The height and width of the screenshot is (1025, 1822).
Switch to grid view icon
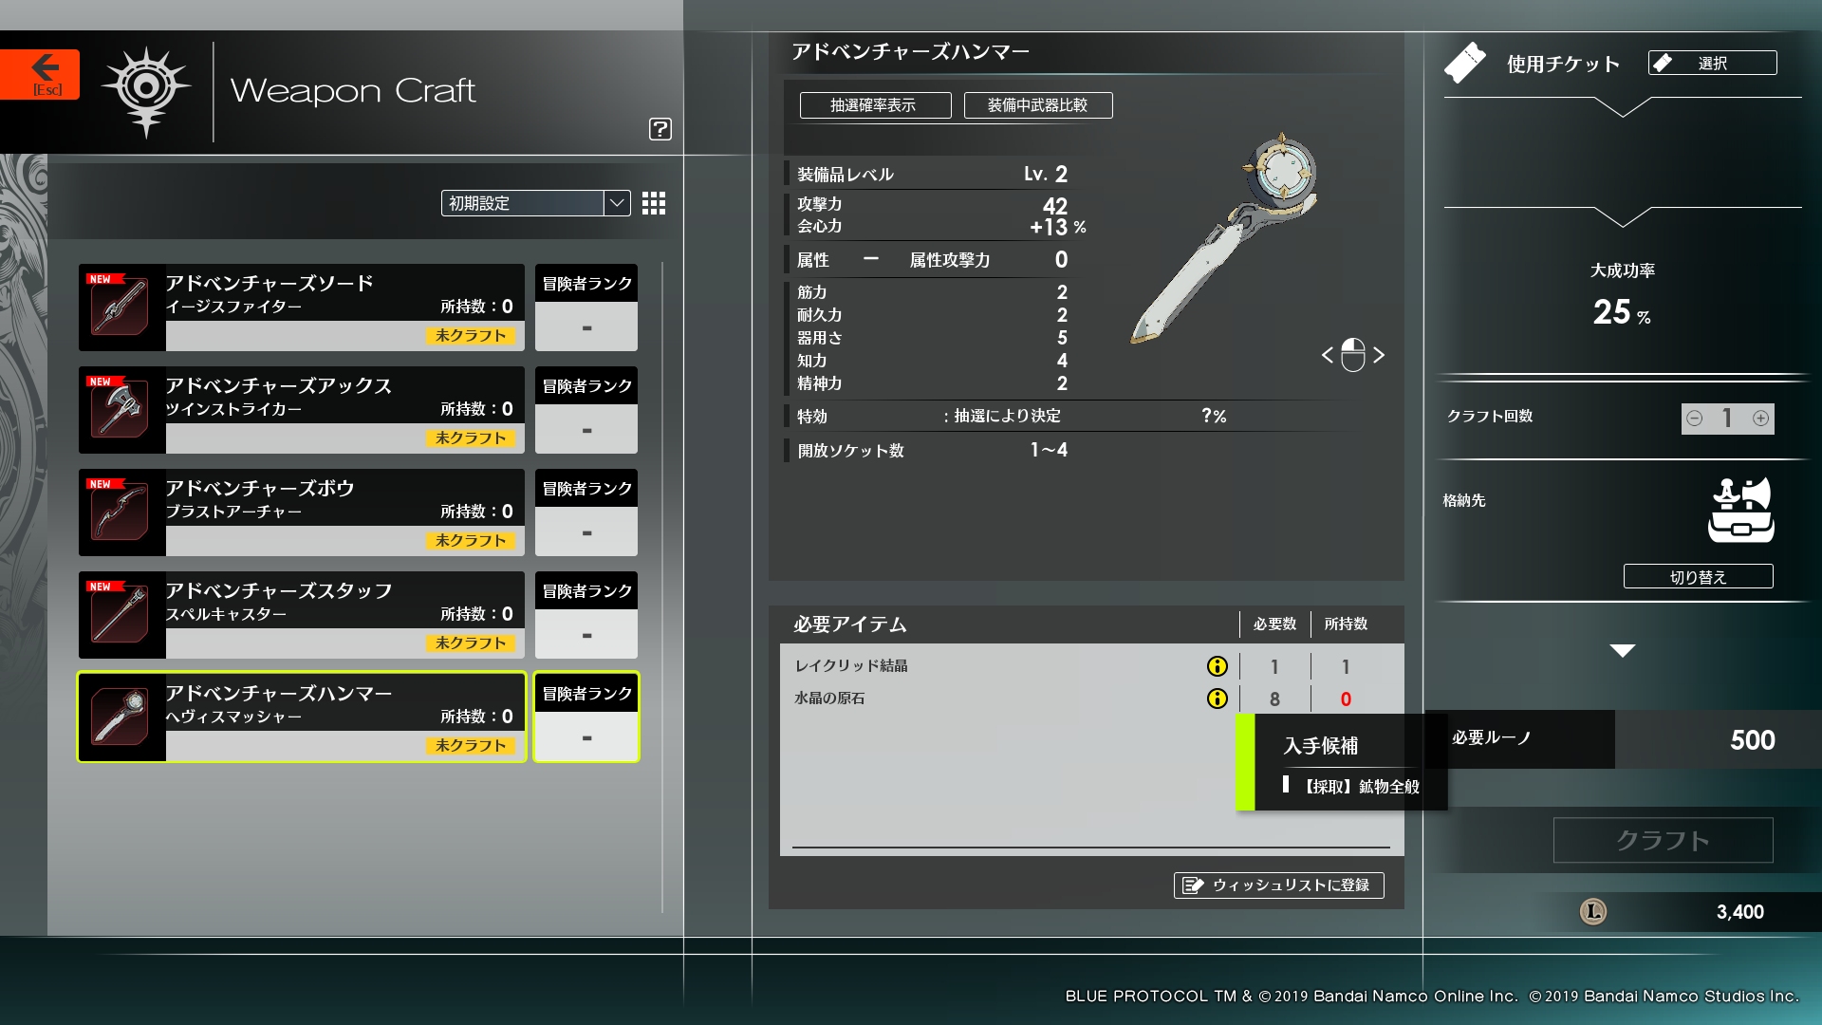click(654, 203)
